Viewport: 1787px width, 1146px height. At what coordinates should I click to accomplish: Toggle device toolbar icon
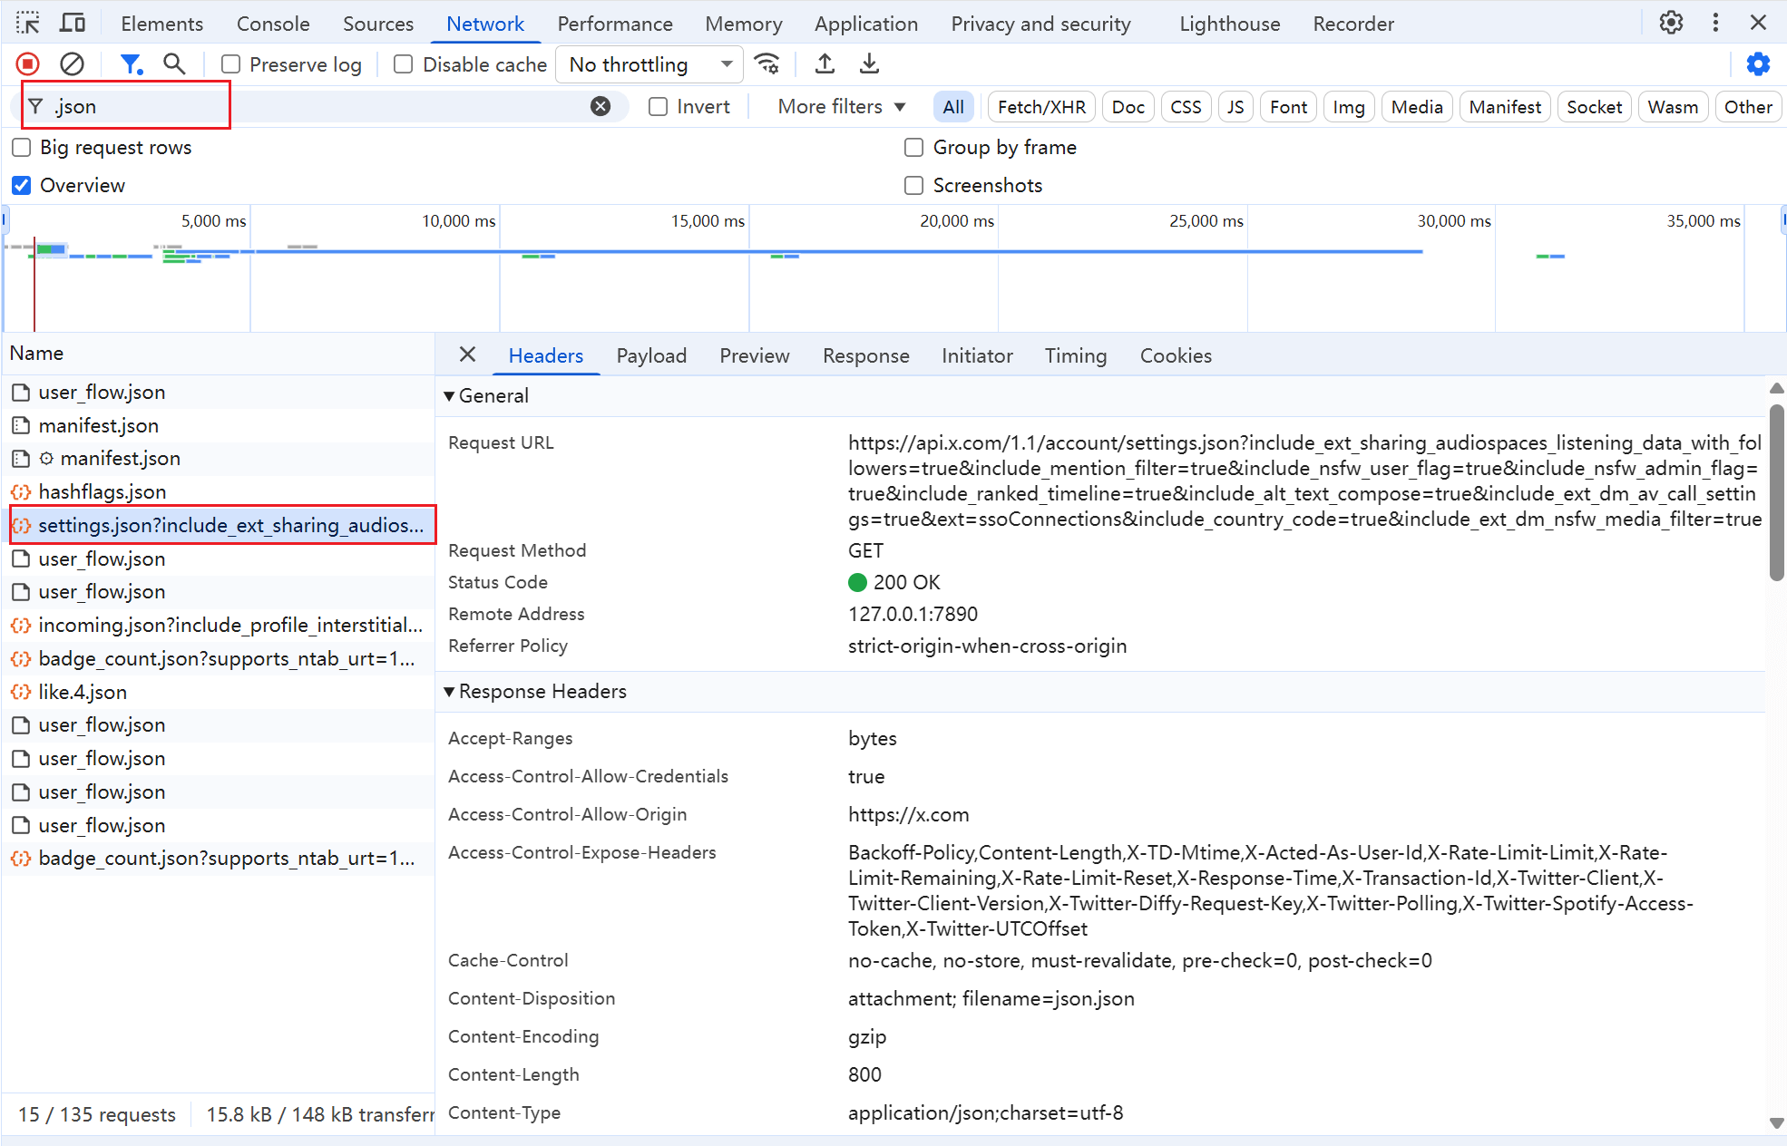pyautogui.click(x=73, y=24)
